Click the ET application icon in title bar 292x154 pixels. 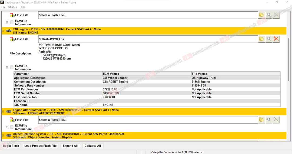pos(2,2)
